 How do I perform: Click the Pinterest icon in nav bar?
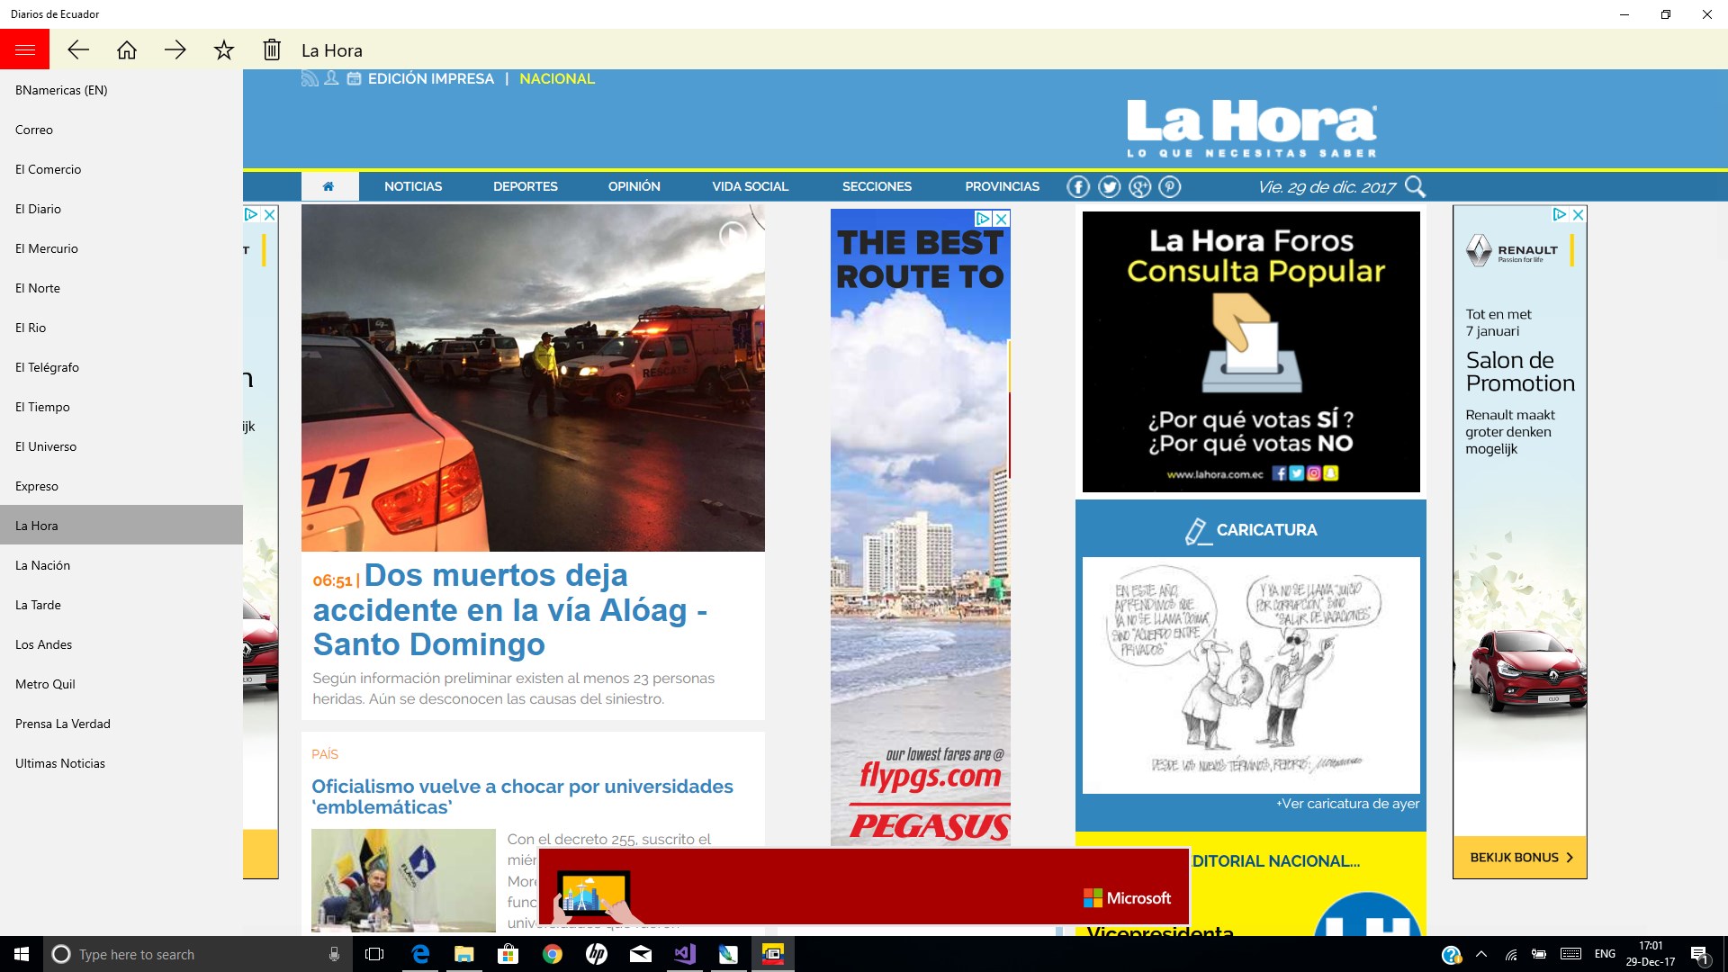pyautogui.click(x=1169, y=186)
